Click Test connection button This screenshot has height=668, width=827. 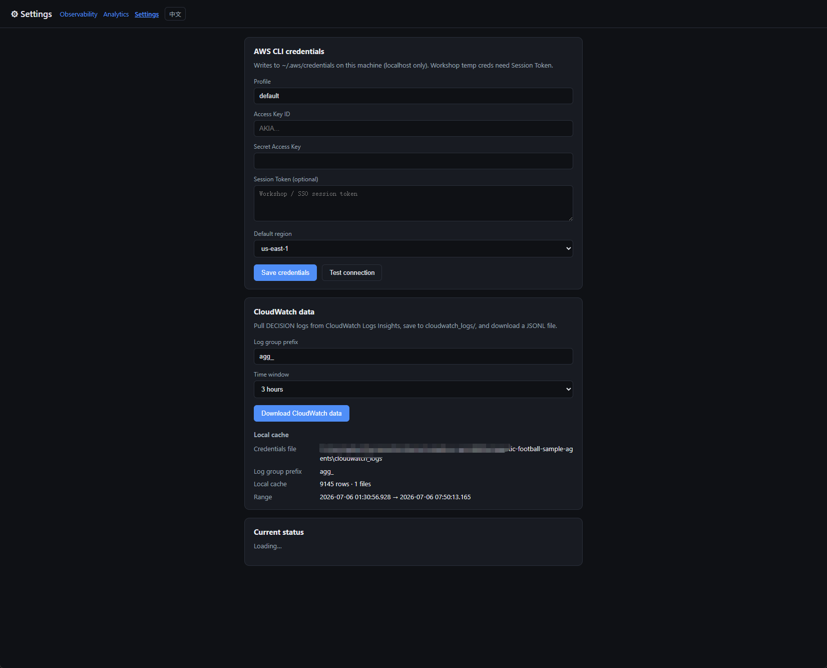[x=352, y=273]
